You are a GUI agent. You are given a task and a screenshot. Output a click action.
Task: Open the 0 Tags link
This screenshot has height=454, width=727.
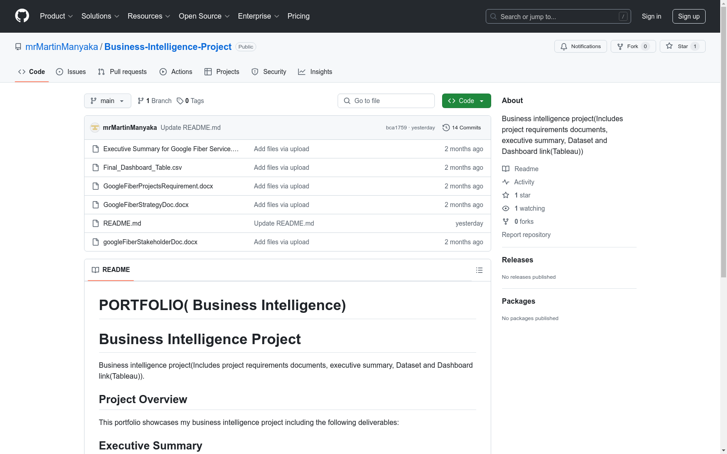pyautogui.click(x=190, y=101)
